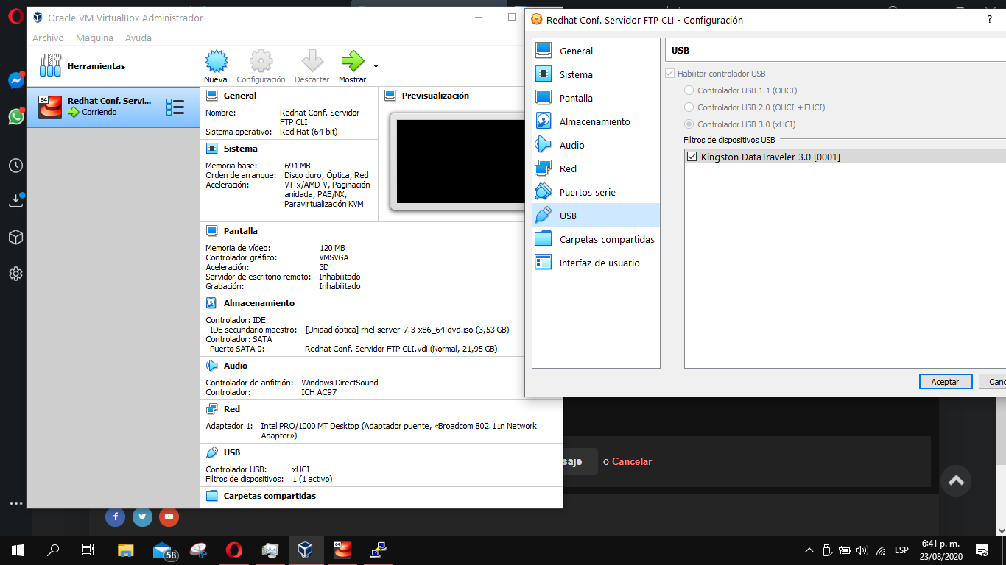Open the cube Extensions icon in Opera sidebar

(x=16, y=237)
